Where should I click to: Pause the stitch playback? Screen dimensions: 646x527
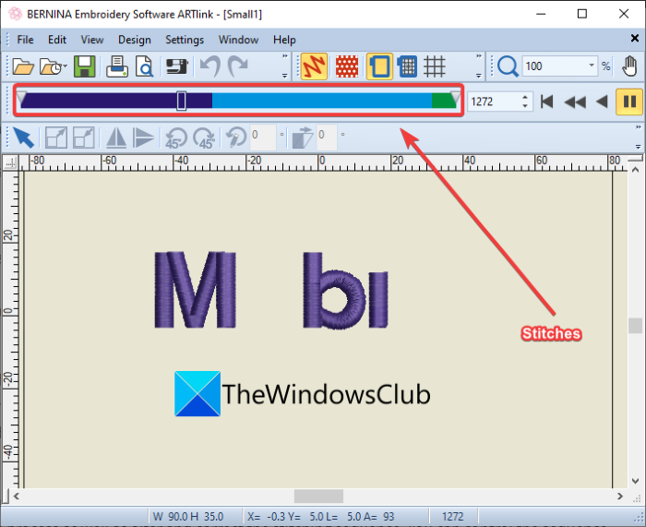pyautogui.click(x=629, y=102)
